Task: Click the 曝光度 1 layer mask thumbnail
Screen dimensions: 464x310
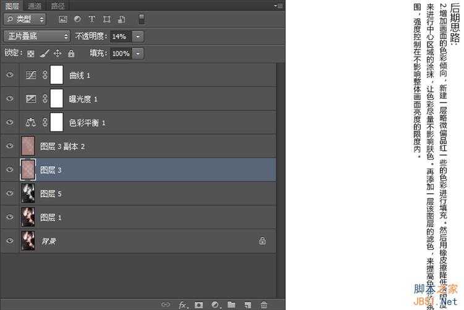Action: click(x=57, y=99)
